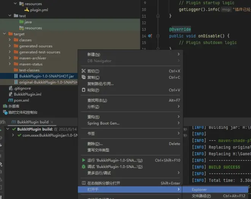Expand the com.xxxx:BukkitPlugin jar build node
The width and height of the screenshot is (251, 199).
coord(13,135)
